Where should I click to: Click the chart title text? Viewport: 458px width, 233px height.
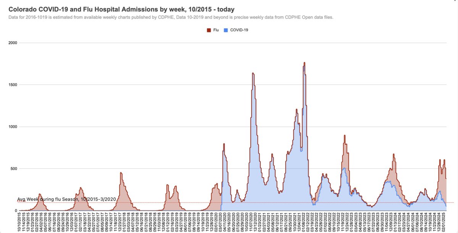[x=122, y=9]
